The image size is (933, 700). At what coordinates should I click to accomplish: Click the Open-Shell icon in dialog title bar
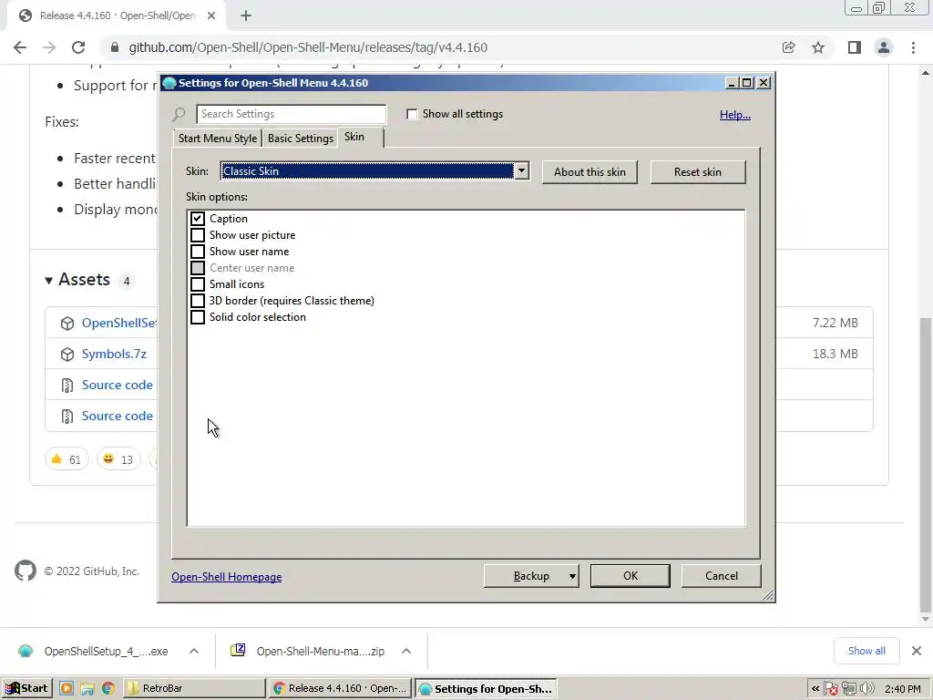point(169,83)
